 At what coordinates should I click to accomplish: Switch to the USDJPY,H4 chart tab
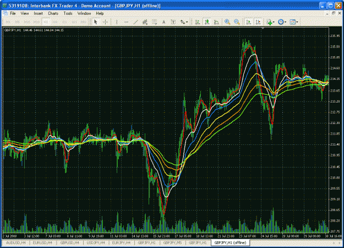96,242
